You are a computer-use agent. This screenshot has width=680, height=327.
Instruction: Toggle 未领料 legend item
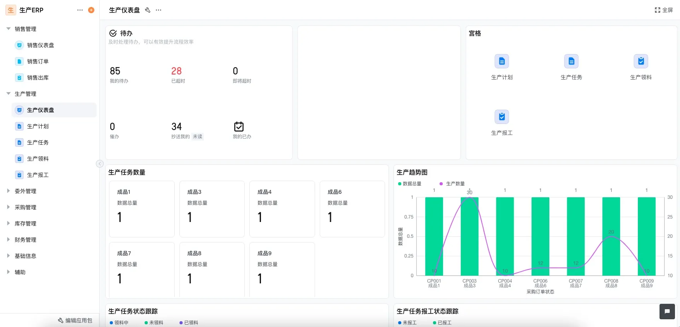tap(154, 323)
